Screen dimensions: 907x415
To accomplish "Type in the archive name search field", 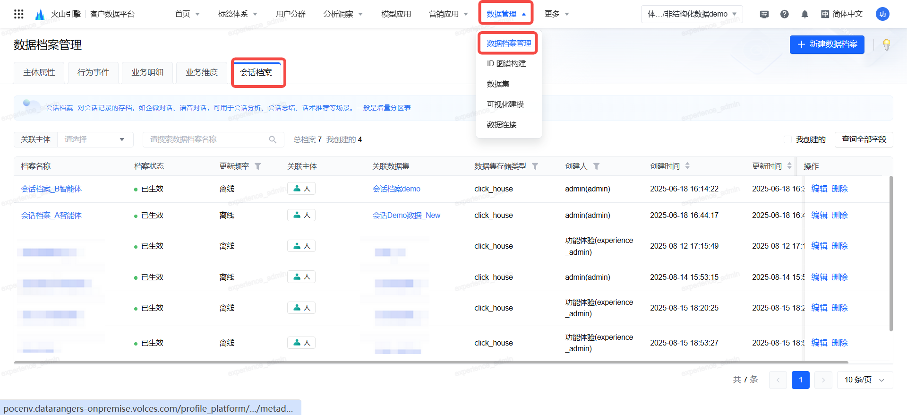I will (x=208, y=139).
